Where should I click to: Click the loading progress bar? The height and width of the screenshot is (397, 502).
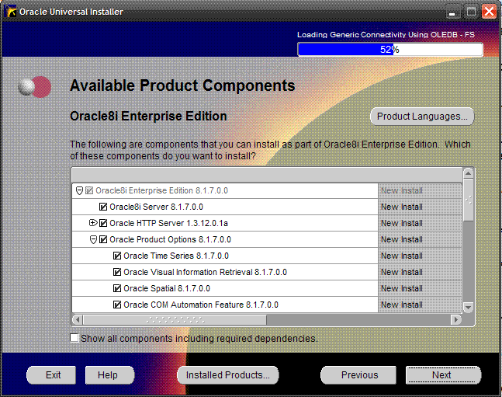(x=389, y=49)
